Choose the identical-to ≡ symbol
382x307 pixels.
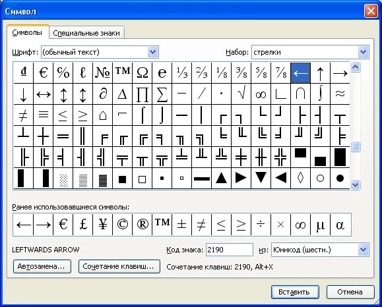44,115
